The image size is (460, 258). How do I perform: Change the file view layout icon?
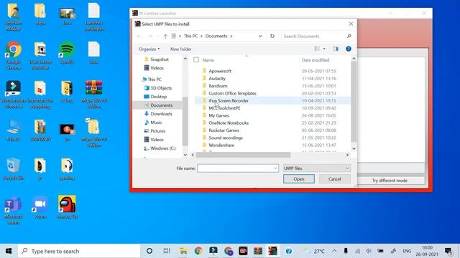(317, 49)
